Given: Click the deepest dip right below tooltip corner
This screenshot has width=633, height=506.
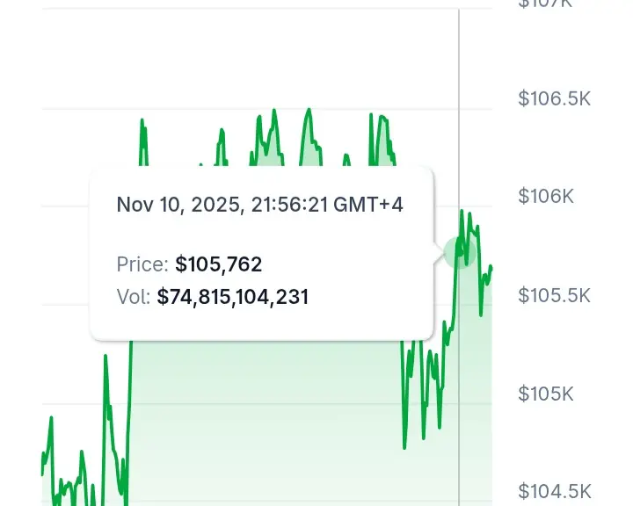Looking at the screenshot, I should pyautogui.click(x=404, y=447).
